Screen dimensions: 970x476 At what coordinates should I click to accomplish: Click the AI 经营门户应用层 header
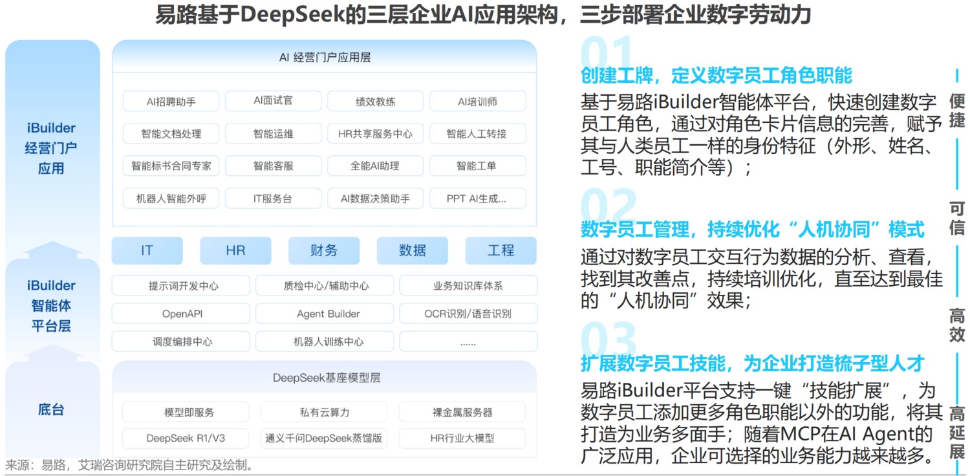pyautogui.click(x=325, y=58)
